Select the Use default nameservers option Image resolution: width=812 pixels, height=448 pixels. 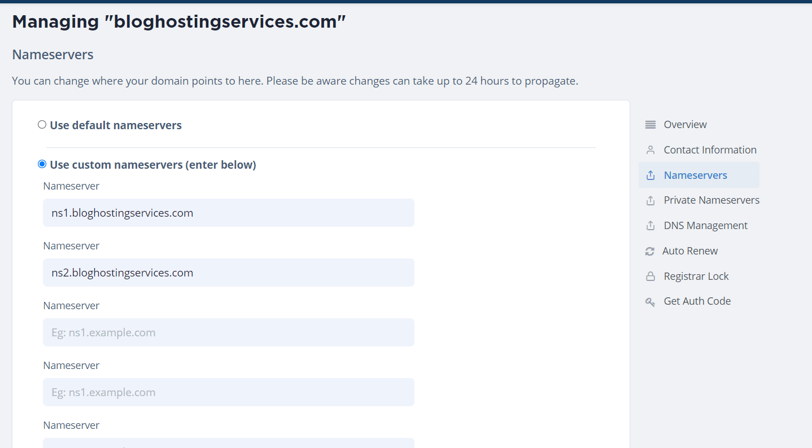tap(42, 124)
